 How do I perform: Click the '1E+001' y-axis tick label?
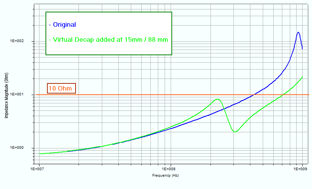tap(17, 94)
